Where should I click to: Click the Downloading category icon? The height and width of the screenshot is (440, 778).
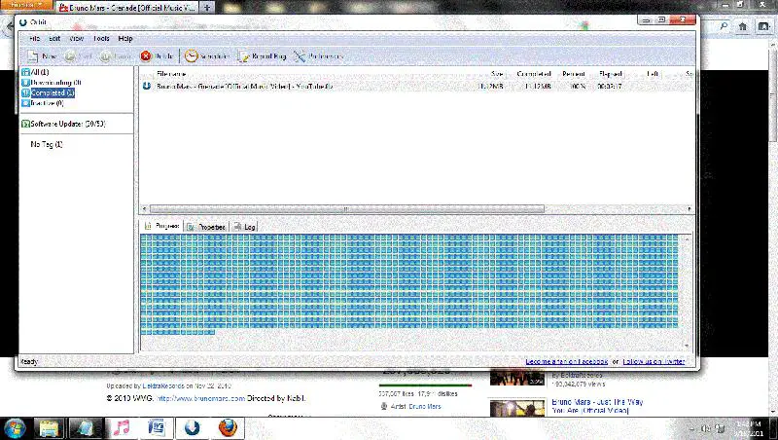coord(26,83)
